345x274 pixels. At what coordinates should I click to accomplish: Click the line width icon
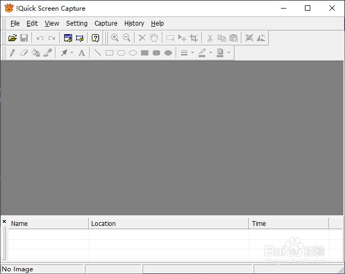[184, 53]
